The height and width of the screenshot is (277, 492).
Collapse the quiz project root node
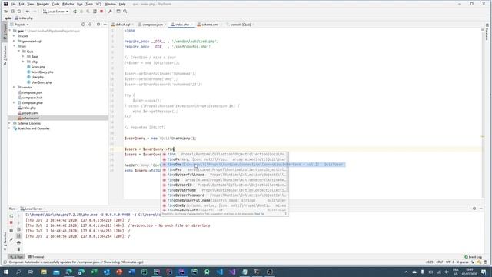10,31
